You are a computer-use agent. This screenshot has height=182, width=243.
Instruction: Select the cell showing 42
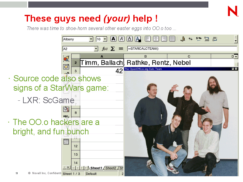point(102,71)
